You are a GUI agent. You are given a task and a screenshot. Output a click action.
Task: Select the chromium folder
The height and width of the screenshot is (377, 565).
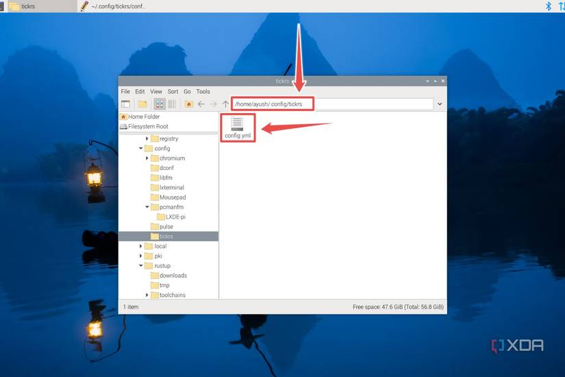168,158
